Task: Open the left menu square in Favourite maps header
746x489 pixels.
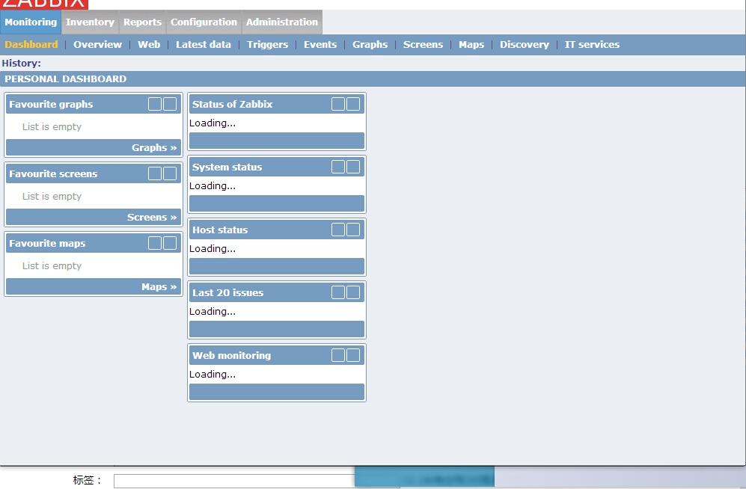Action: click(155, 243)
